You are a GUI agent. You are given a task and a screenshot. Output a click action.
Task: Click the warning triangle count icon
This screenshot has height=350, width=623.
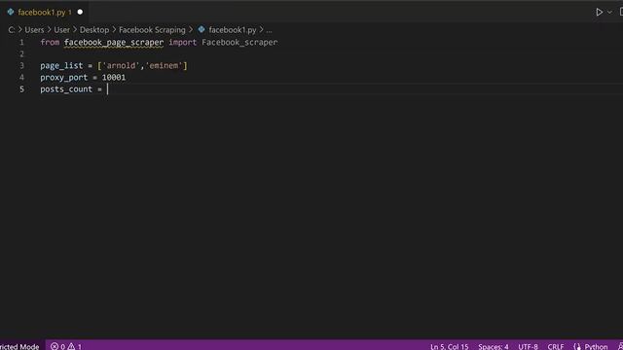coord(74,346)
